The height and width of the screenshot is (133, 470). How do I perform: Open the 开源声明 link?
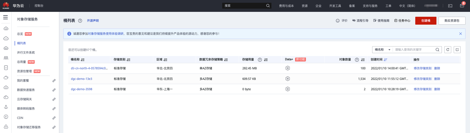point(93,21)
